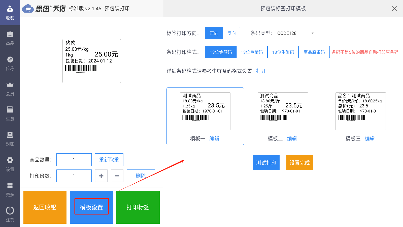Click the 模板一 caption text
The width and height of the screenshot is (403, 227).
[198, 138]
